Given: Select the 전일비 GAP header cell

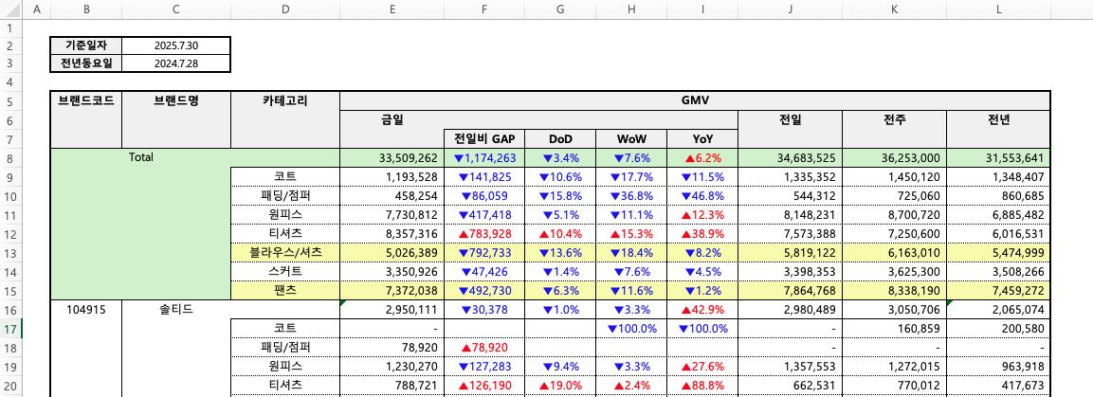Looking at the screenshot, I should [484, 138].
